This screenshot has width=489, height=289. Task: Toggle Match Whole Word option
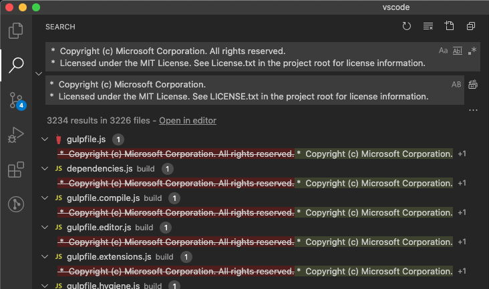click(x=458, y=51)
